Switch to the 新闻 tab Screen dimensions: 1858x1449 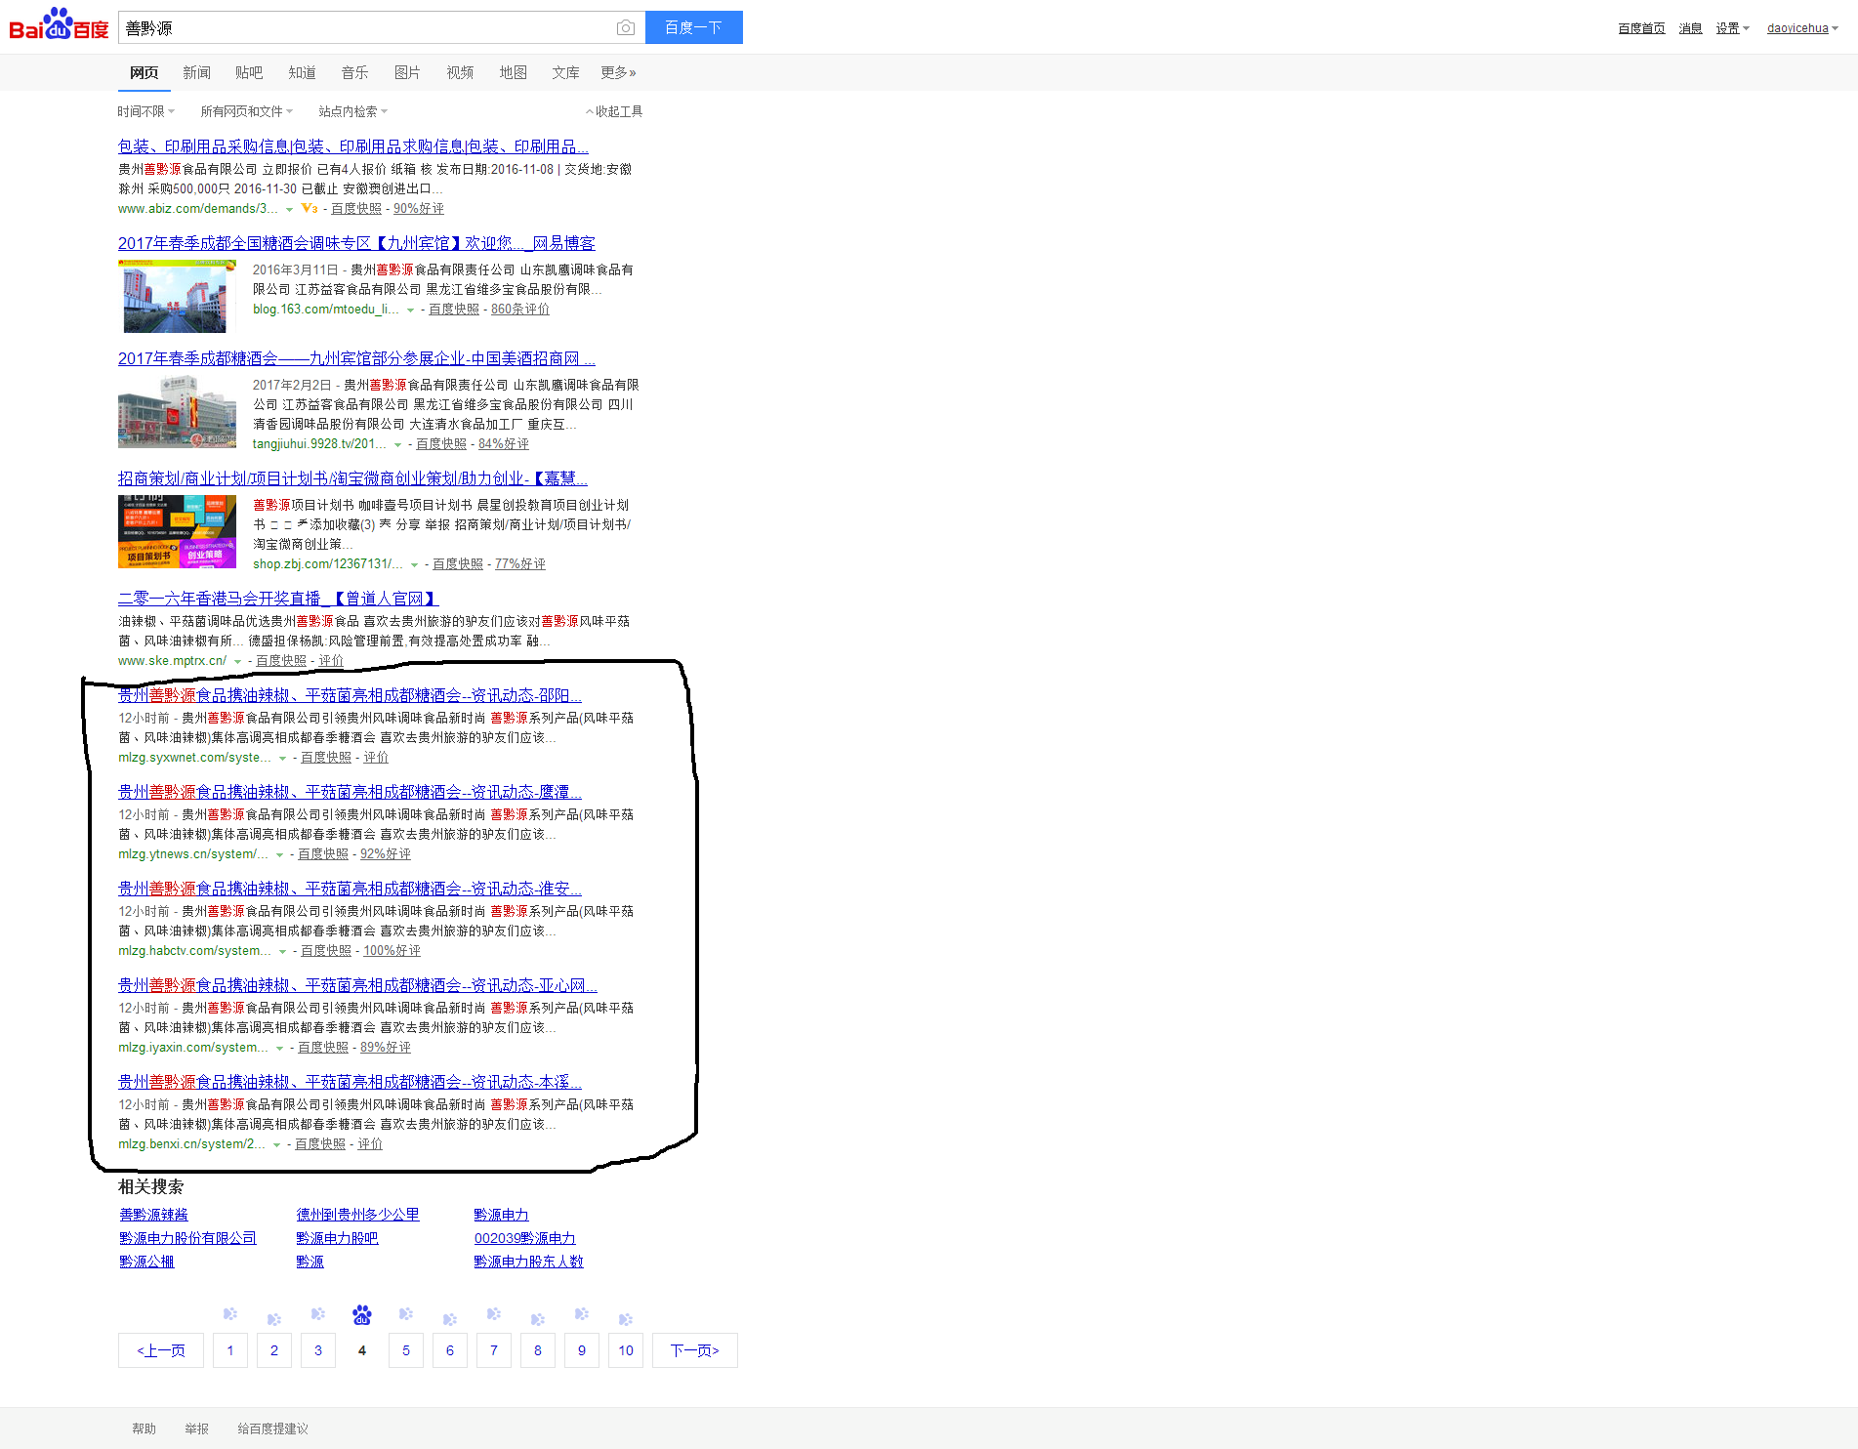pos(196,72)
